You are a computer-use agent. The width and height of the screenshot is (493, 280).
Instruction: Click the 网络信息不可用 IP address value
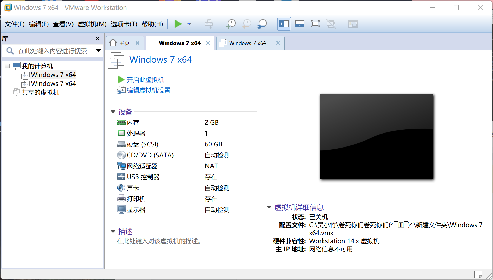click(331, 249)
